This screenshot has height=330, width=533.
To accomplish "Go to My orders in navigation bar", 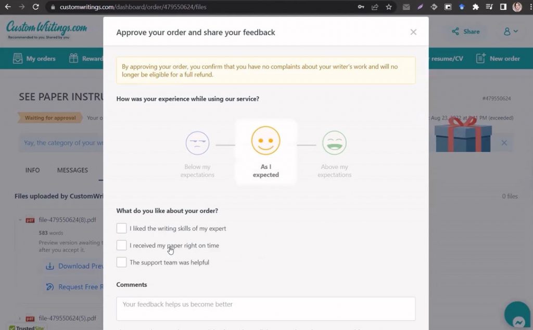I will click(34, 59).
